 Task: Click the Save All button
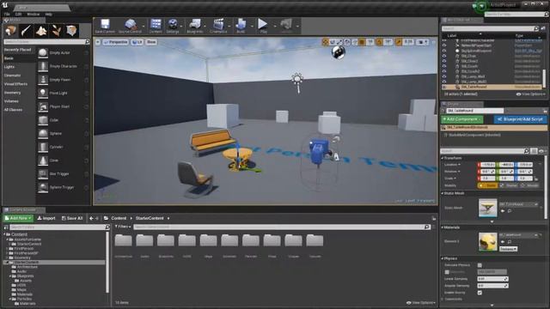click(x=72, y=218)
